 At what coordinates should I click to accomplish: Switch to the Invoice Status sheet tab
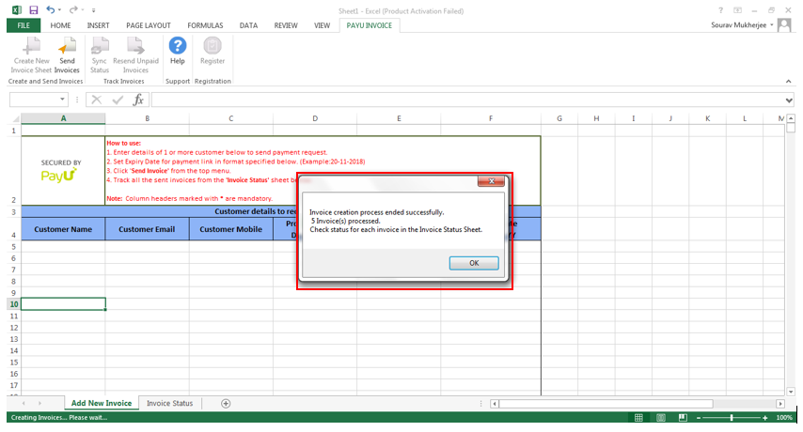[x=169, y=404]
